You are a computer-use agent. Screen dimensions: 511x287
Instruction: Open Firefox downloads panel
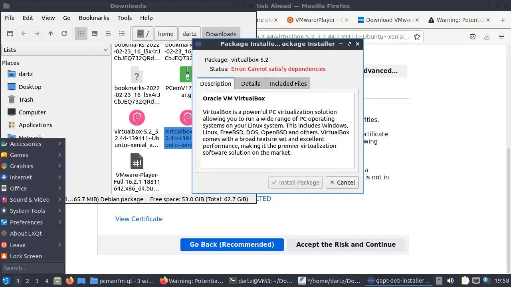[487, 37]
